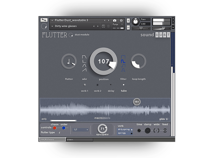212x158 pixels.
Task: Click the Tune value field 0.00
Action: (x=145, y=24)
